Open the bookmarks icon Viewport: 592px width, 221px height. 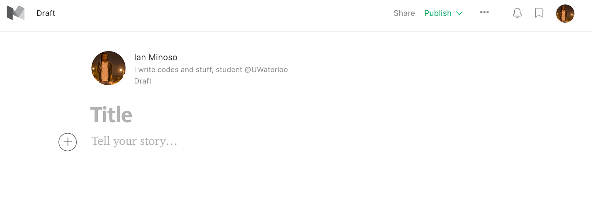(539, 13)
